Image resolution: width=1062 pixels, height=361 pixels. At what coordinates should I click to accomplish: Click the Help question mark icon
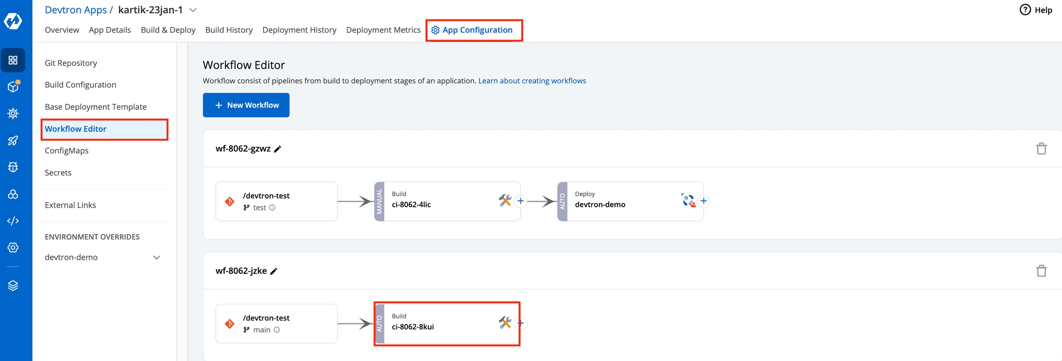coord(1025,10)
